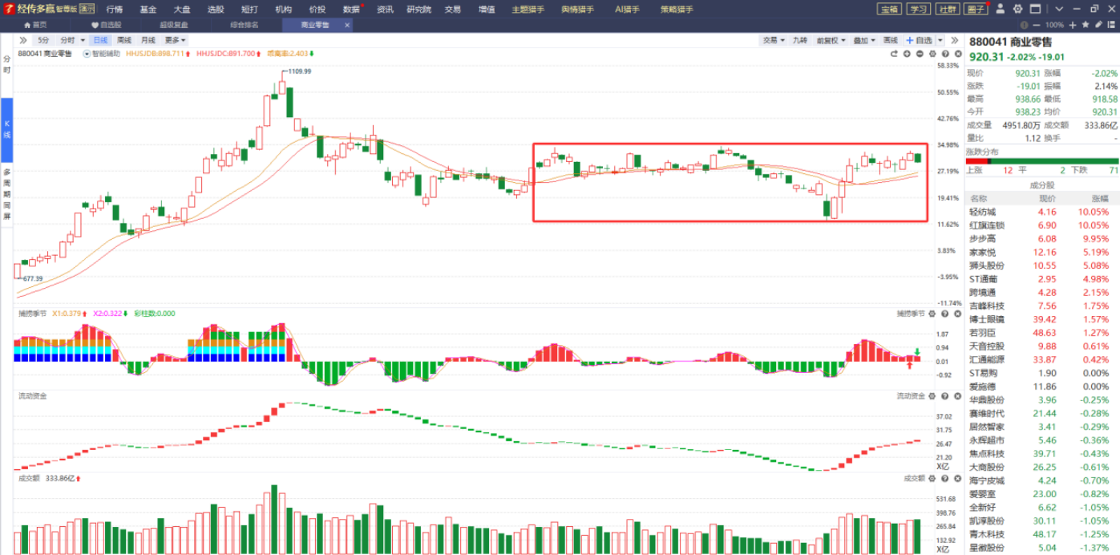The height and width of the screenshot is (555, 1120).
Task: Select the 分时 view in the left sidebar
Action: pos(6,65)
